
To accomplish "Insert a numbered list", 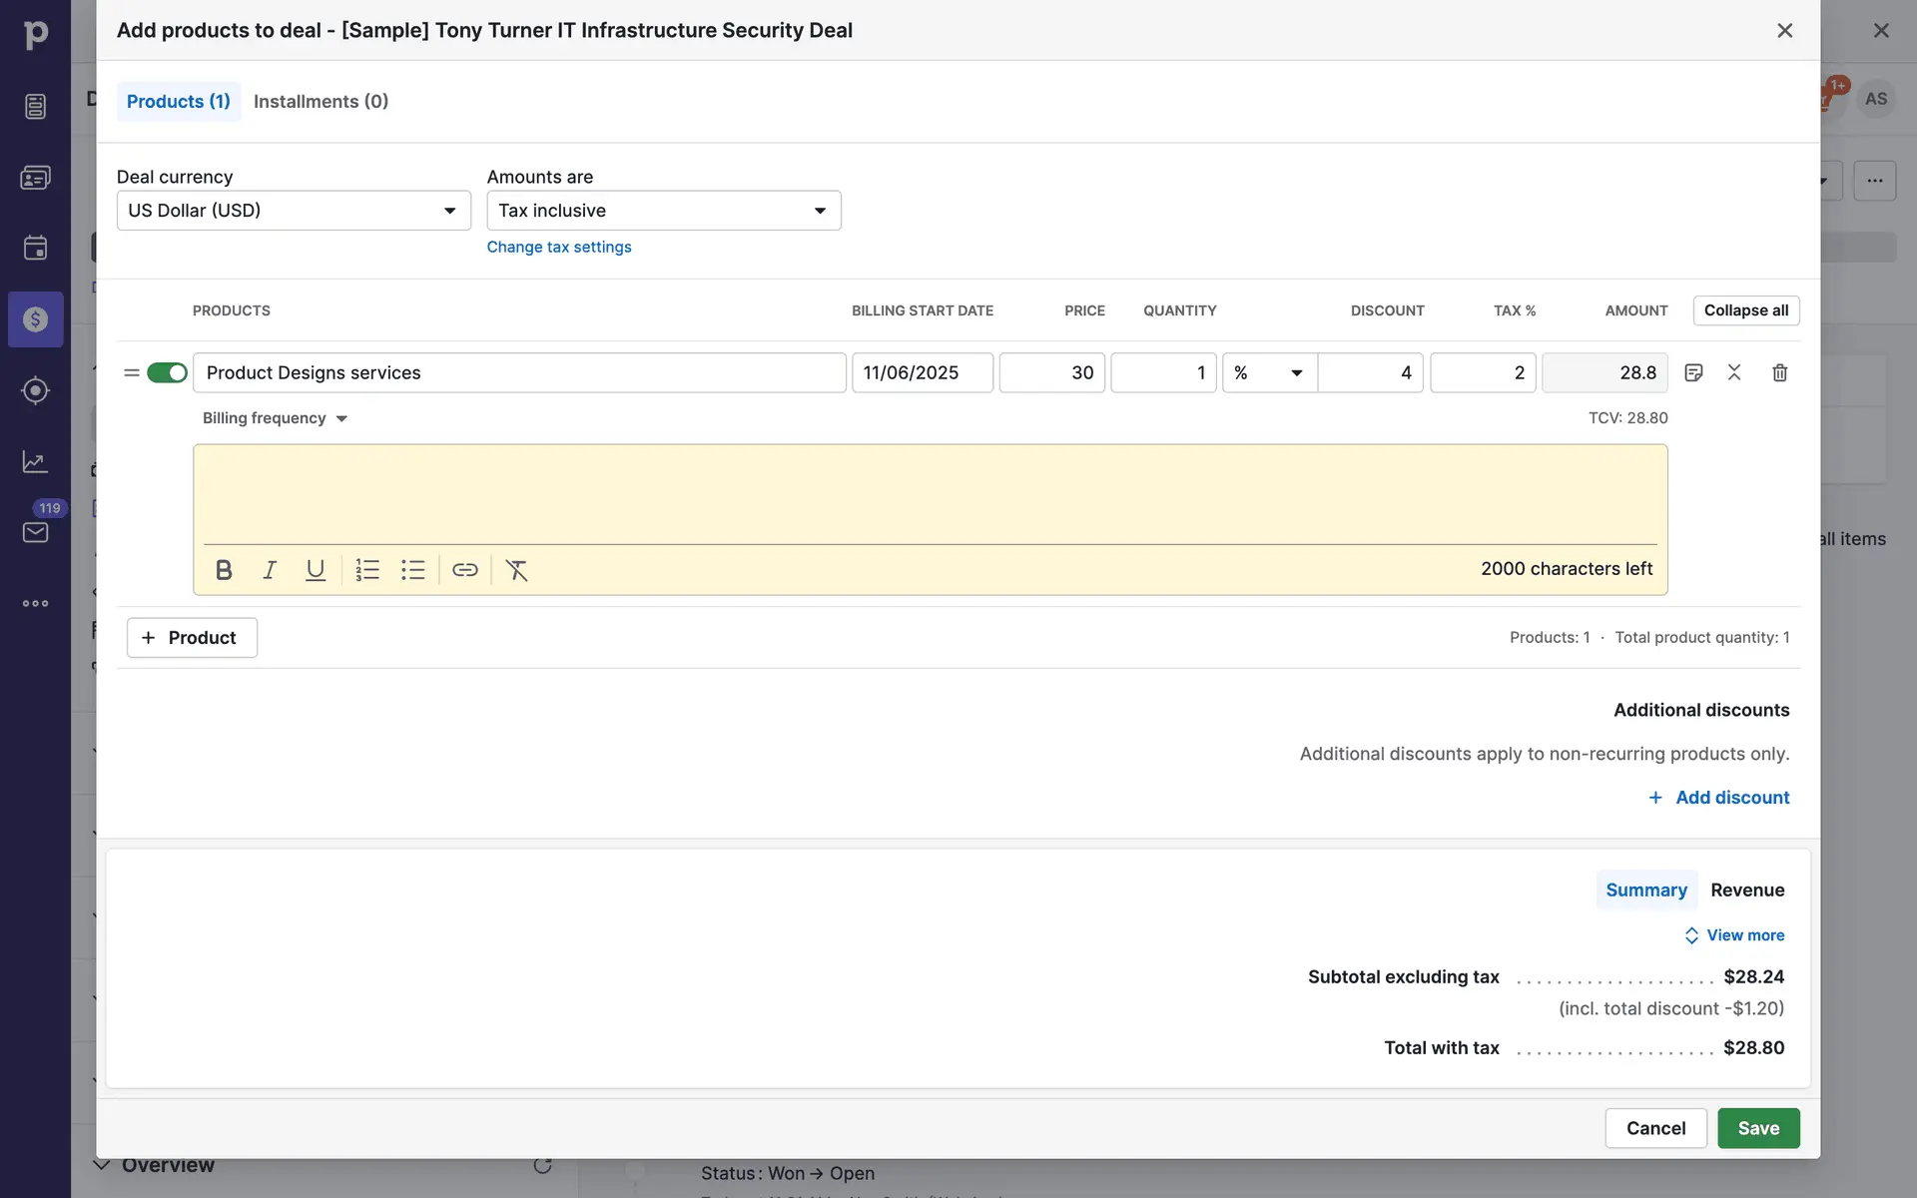I will [367, 570].
